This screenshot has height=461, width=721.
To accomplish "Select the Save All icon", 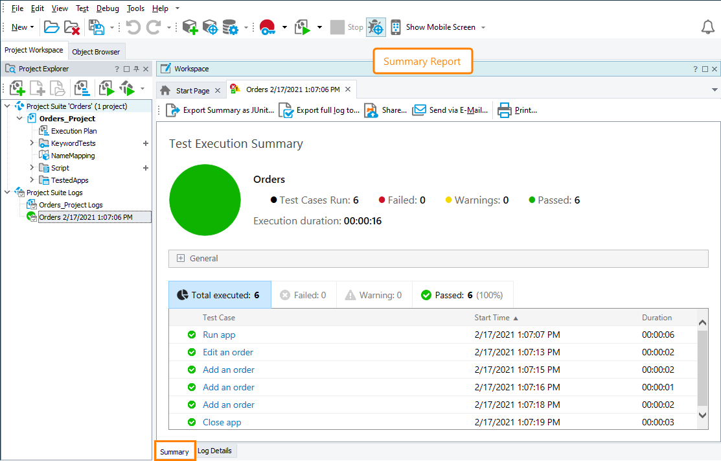I will 97,27.
